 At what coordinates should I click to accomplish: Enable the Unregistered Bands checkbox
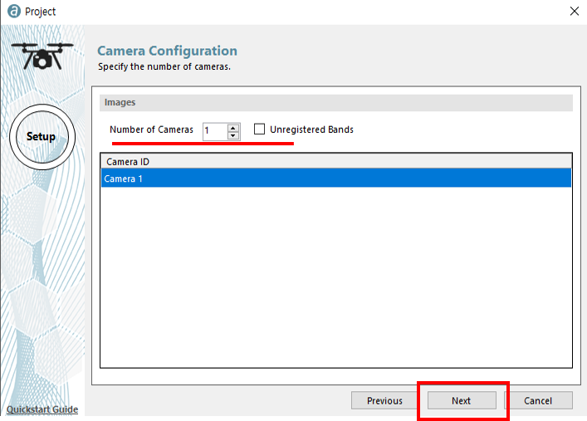pos(259,130)
